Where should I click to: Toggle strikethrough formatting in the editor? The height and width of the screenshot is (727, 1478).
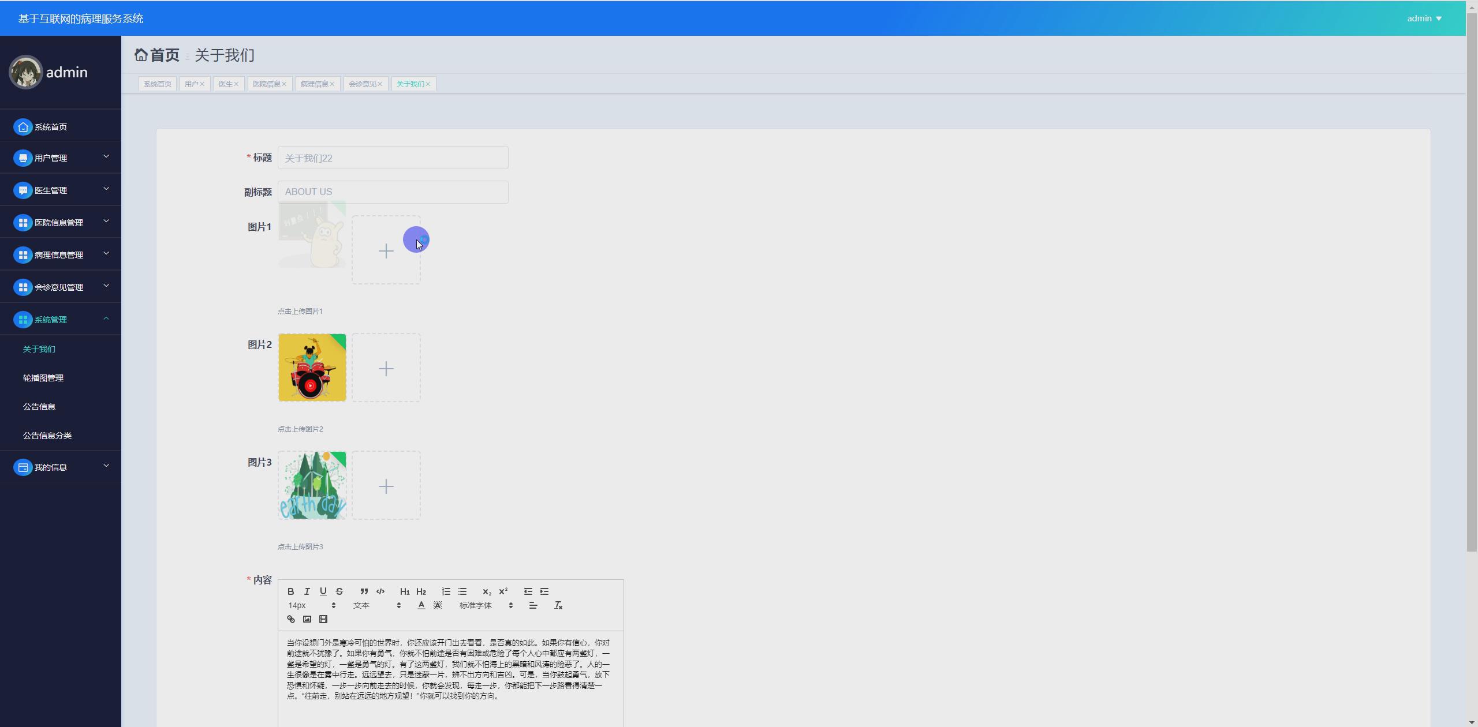[x=339, y=591]
